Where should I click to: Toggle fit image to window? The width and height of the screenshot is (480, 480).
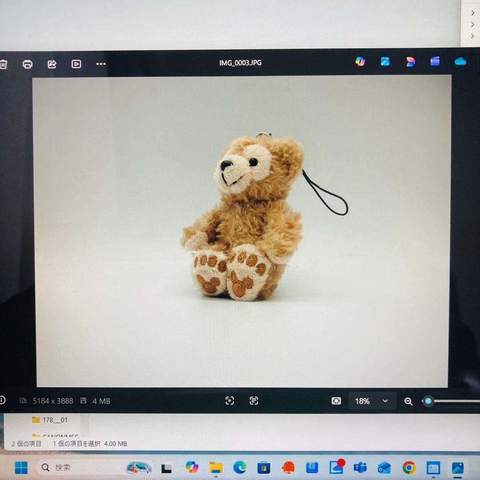pyautogui.click(x=336, y=400)
